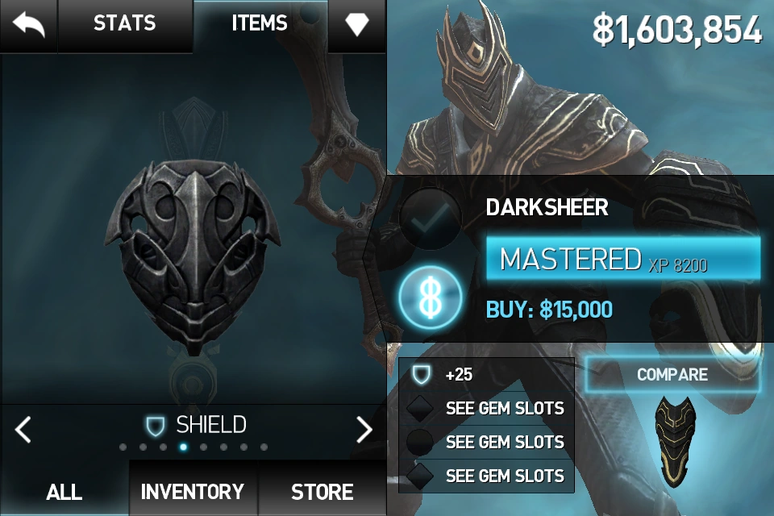774x516 pixels.
Task: Open the gems diamond icon tab
Action: (357, 23)
